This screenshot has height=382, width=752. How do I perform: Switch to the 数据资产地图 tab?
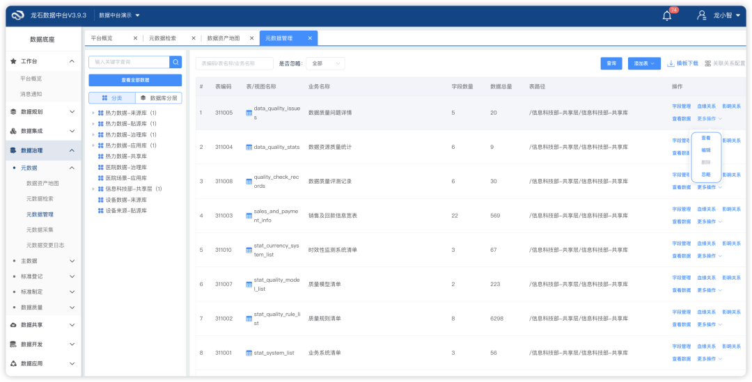pyautogui.click(x=224, y=38)
